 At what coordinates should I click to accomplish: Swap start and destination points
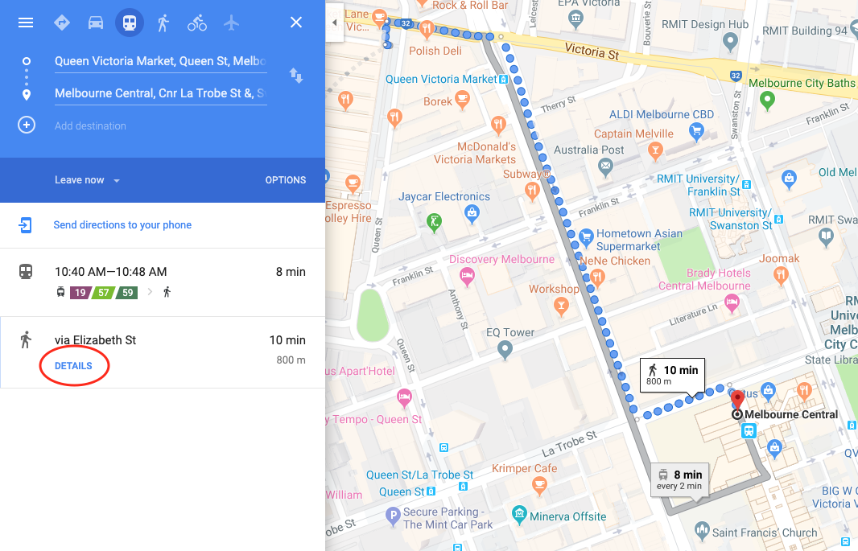click(x=296, y=76)
